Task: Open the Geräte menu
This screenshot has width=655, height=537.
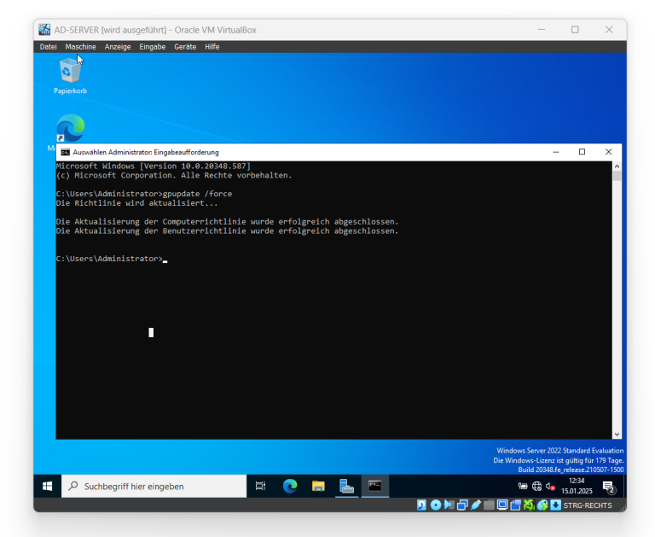Action: (x=185, y=47)
